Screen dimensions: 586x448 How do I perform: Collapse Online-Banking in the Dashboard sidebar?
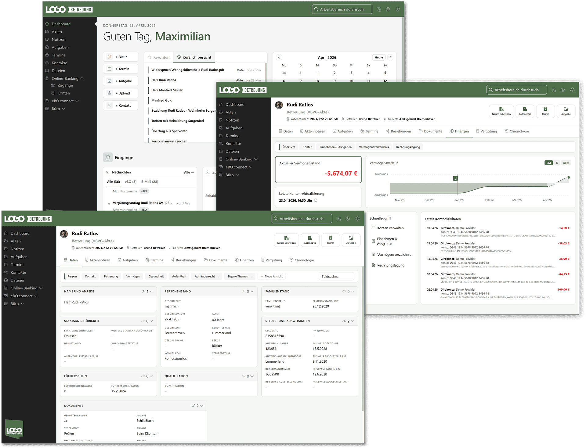point(82,78)
